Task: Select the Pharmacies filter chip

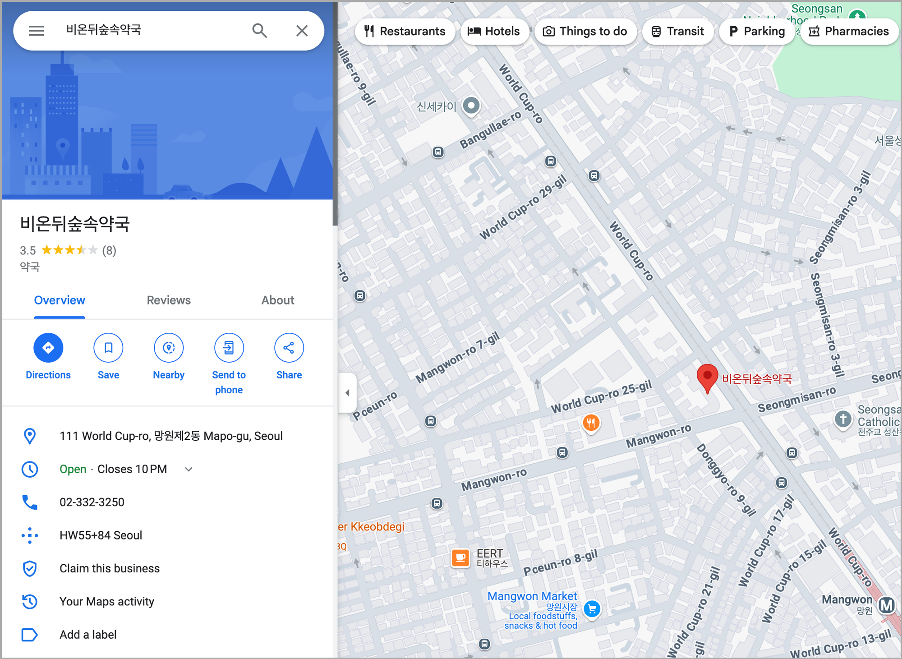Action: pos(849,31)
